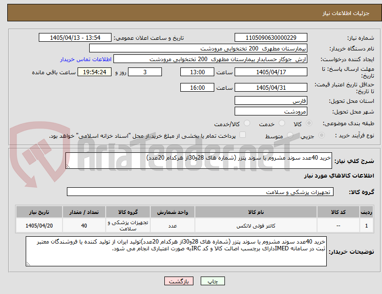
Task: Click the remaining days field showing 3
Action: 145,72
